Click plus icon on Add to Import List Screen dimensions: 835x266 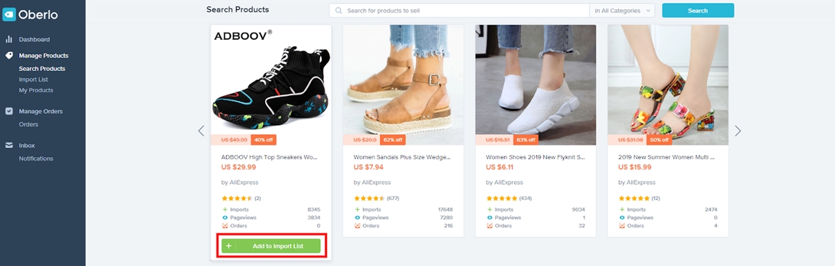[x=229, y=246]
